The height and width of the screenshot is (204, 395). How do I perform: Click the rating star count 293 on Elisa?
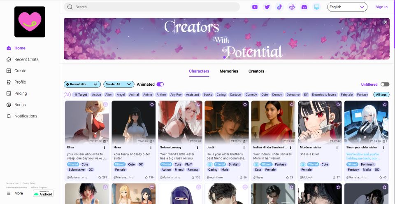pos(102,178)
